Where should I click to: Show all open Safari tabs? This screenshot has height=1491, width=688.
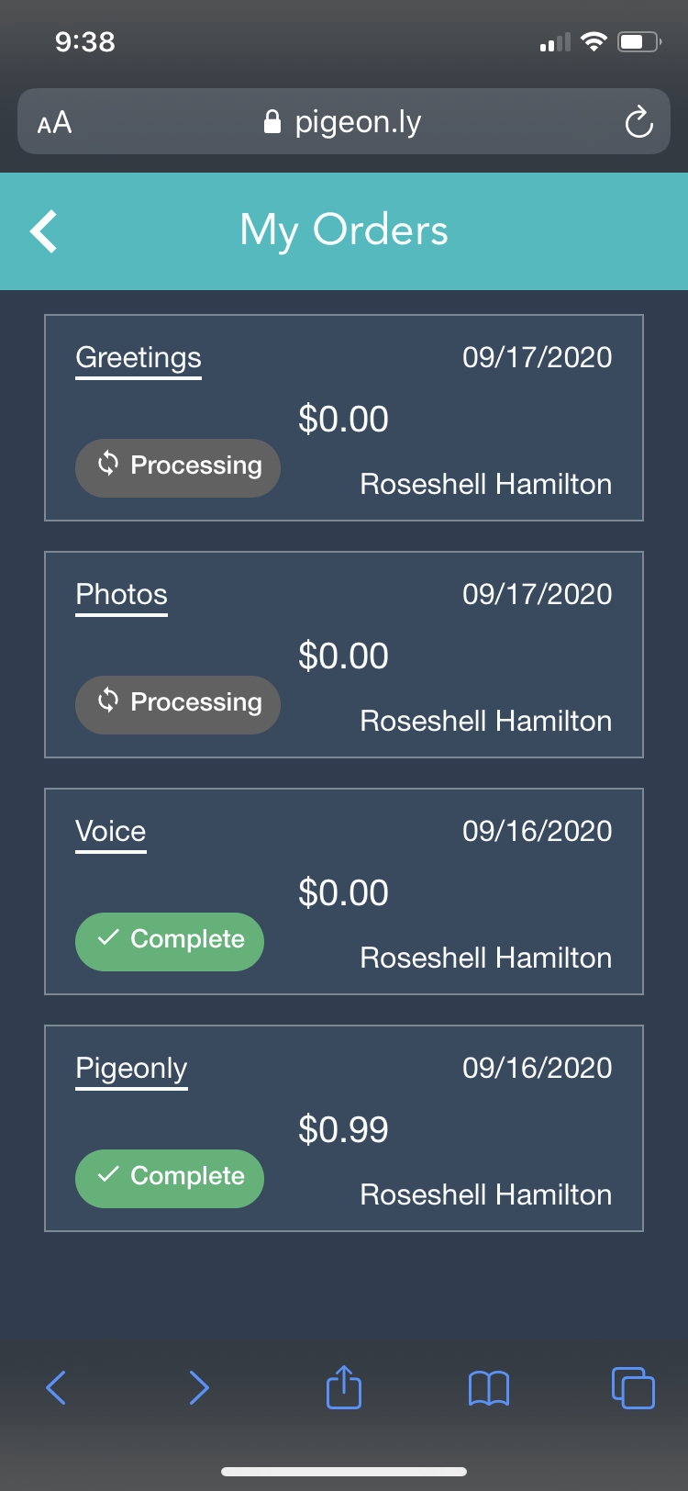633,1387
